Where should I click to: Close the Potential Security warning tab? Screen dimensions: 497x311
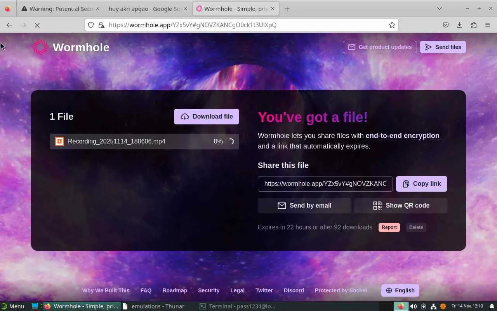point(97,9)
